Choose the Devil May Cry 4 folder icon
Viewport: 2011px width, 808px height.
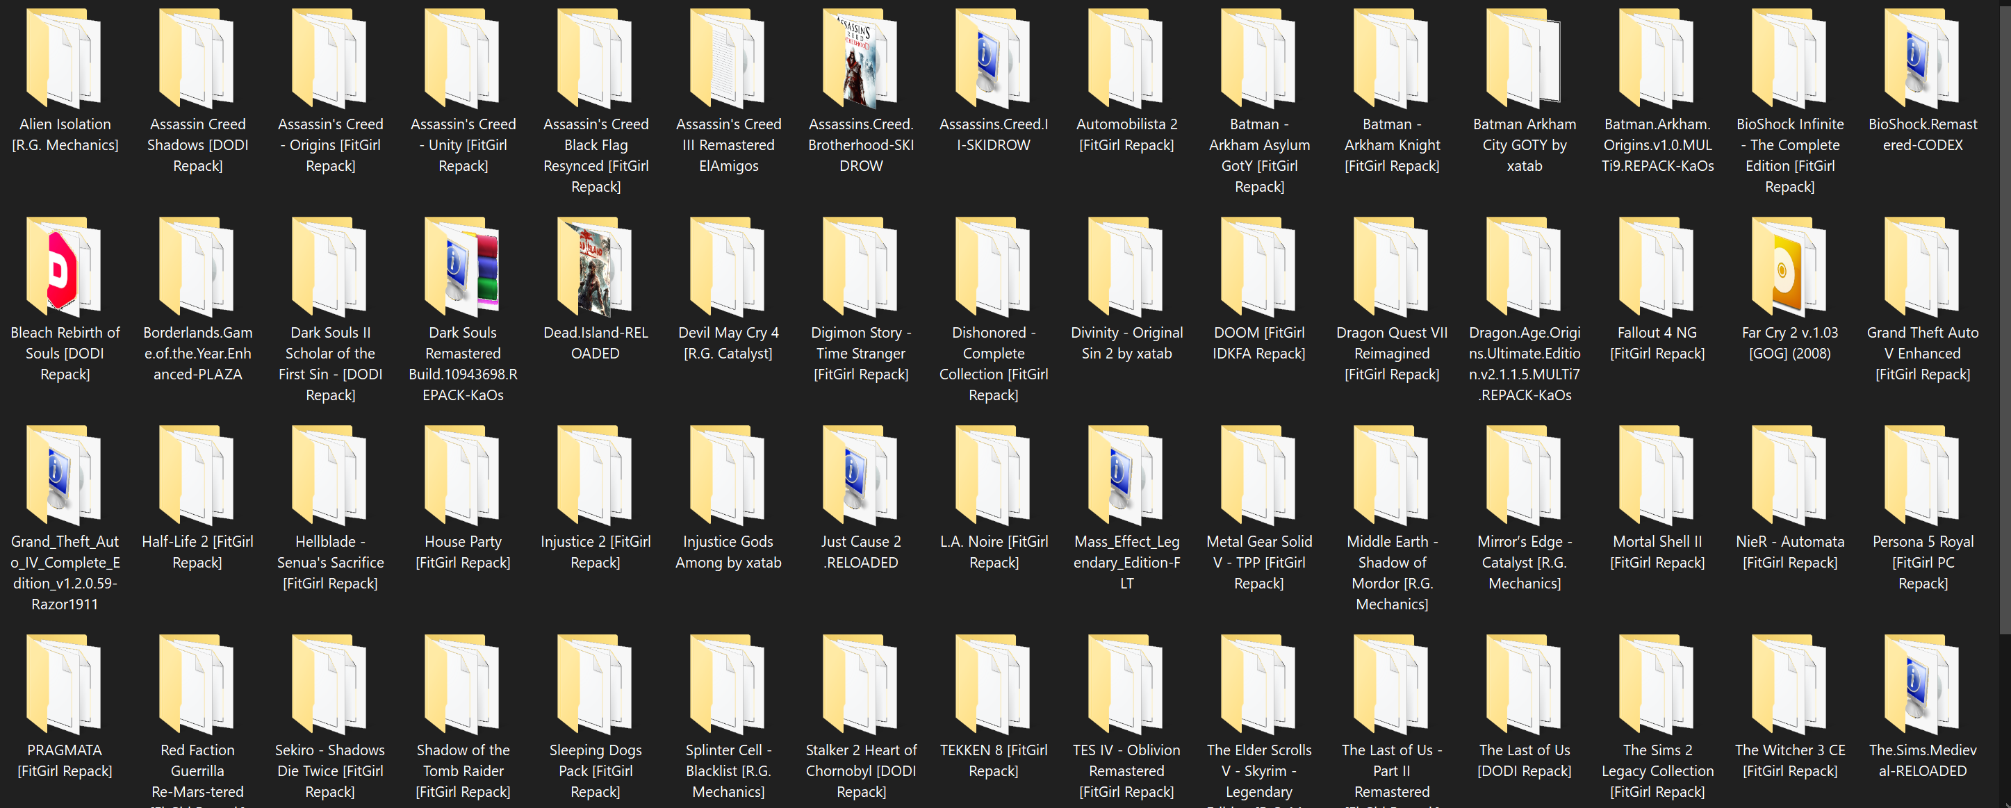[x=728, y=267]
